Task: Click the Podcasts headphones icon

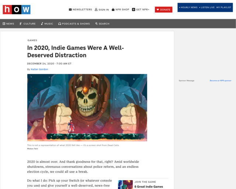Action: click(60, 24)
